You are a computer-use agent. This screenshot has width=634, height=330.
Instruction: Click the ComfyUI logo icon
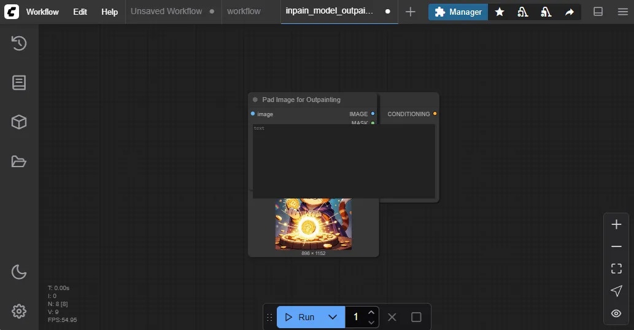coord(12,12)
